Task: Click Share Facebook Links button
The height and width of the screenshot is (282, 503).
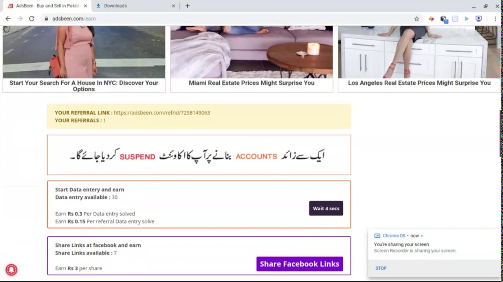Action: (x=299, y=264)
